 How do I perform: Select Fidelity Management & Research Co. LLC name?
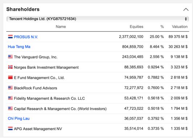[x=49, y=98]
